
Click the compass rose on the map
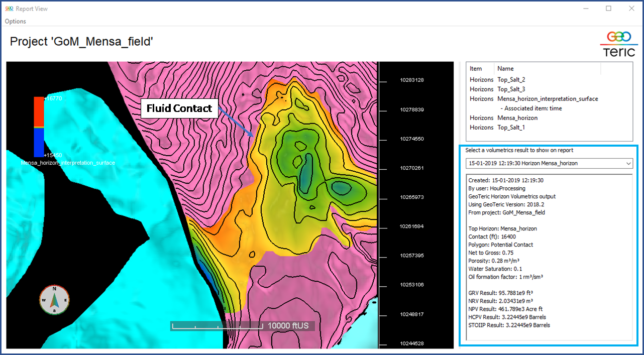[x=54, y=300]
